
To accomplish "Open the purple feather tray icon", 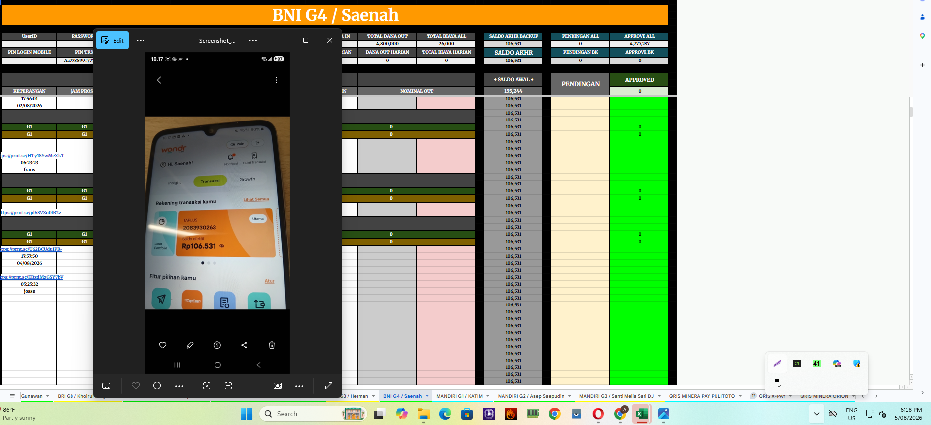I will click(777, 364).
